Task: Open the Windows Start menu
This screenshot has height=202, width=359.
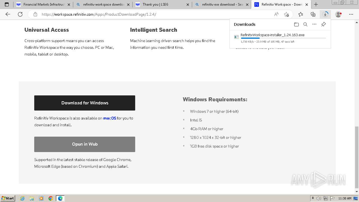Action: pos(8,198)
